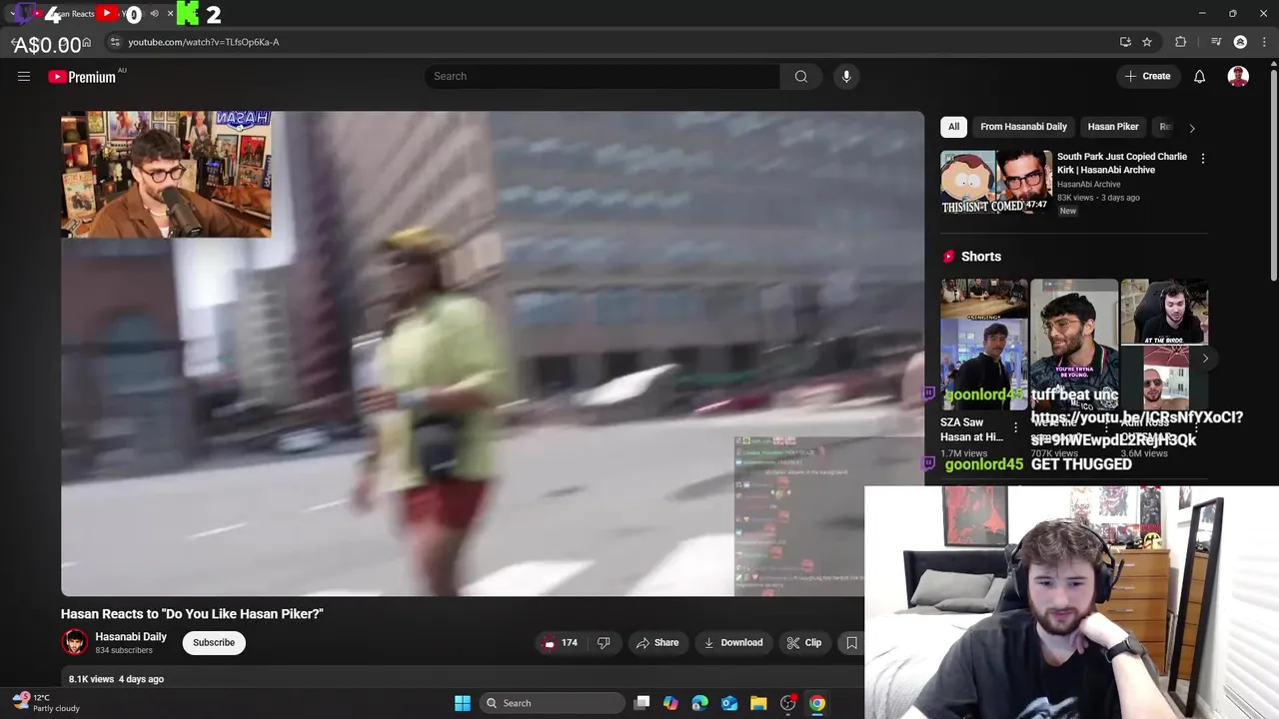Screen dimensions: 1279x719
Task: Install app icon in the address bar
Action: pos(1125,42)
